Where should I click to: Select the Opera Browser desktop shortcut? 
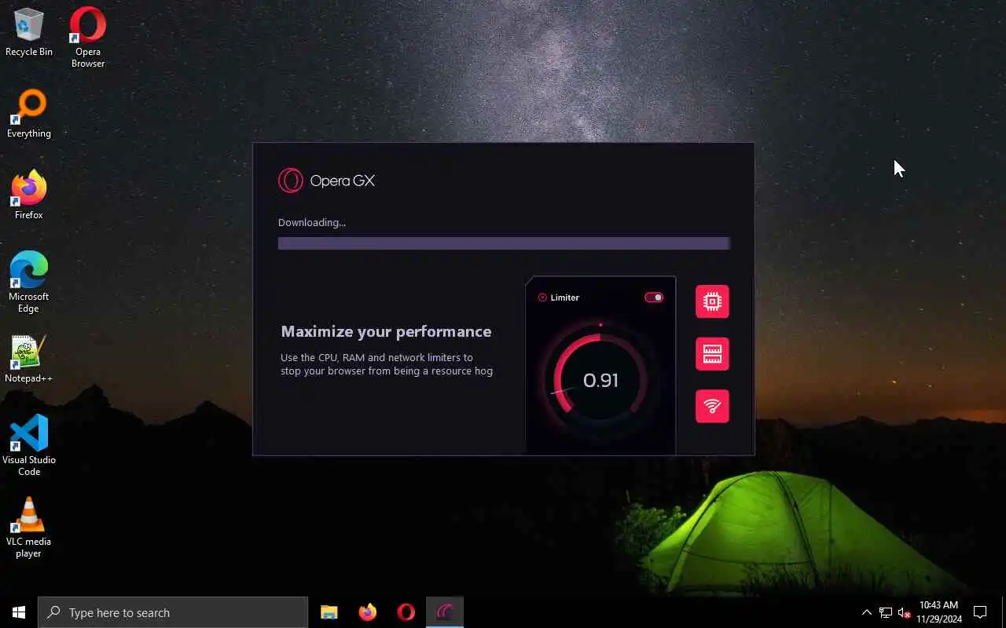pyautogui.click(x=88, y=37)
